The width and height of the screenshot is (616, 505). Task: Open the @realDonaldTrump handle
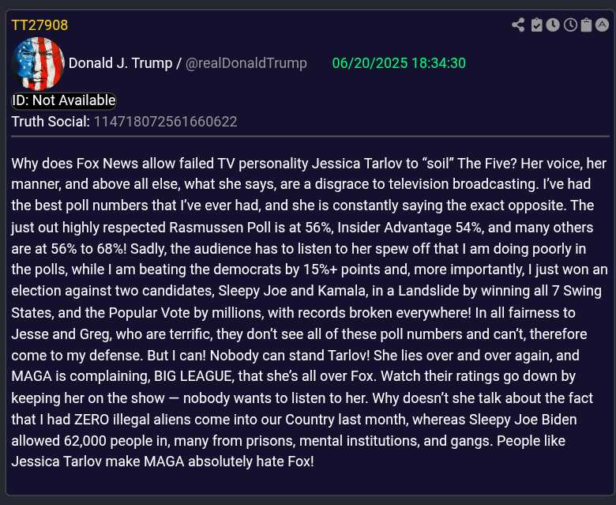tap(246, 63)
